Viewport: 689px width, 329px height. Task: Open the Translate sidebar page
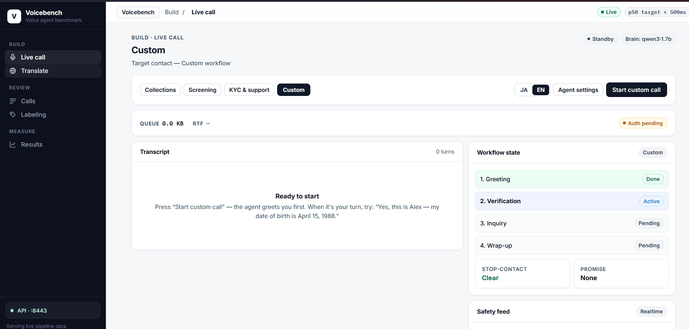(53, 71)
